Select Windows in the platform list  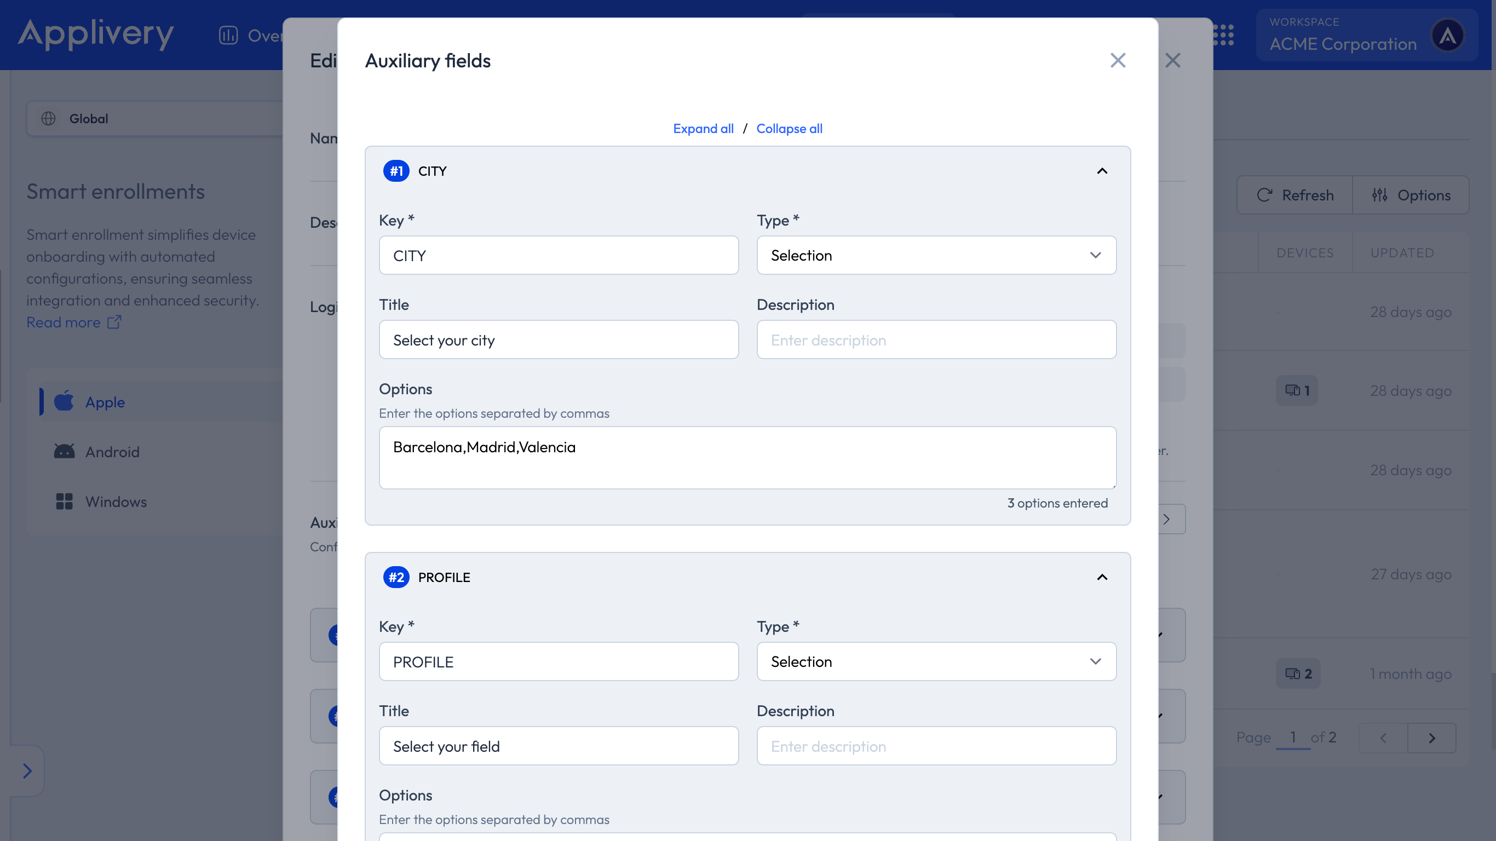(x=116, y=502)
